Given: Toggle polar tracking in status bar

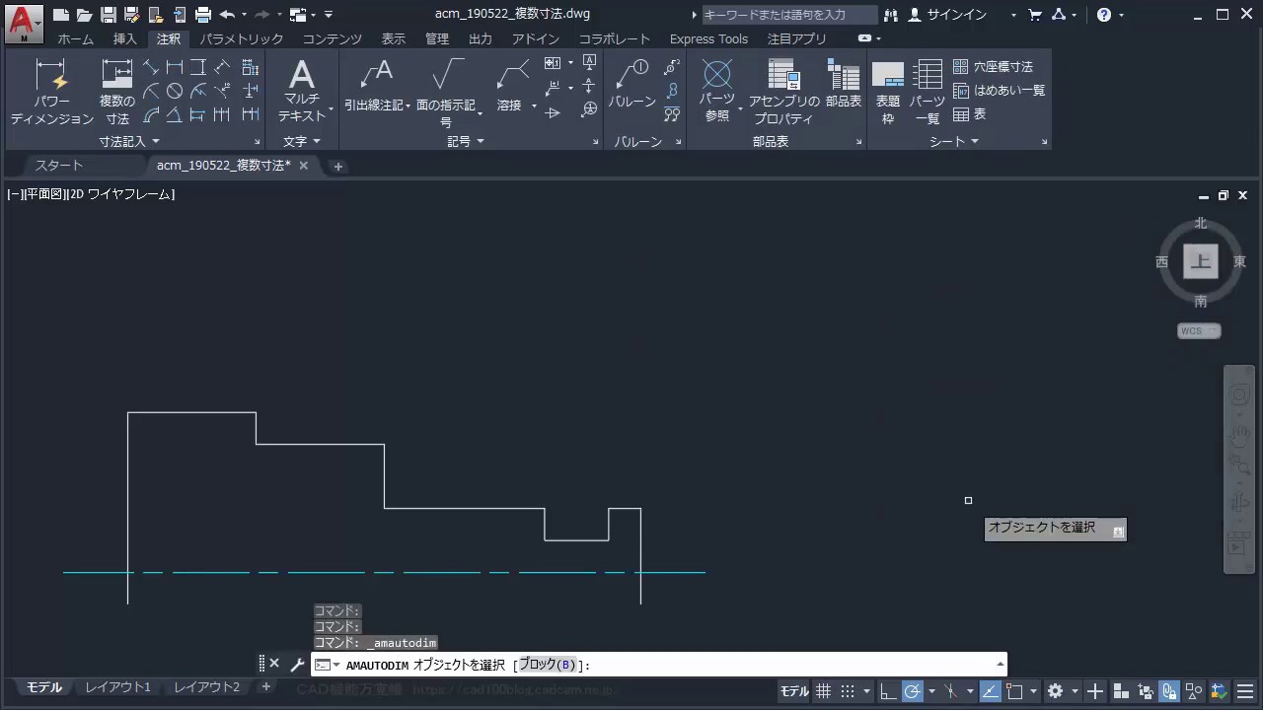Looking at the screenshot, I should point(913,691).
